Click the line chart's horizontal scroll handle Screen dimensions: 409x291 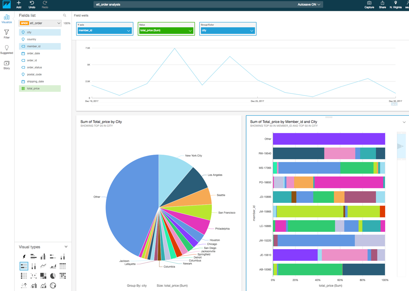click(x=394, y=104)
